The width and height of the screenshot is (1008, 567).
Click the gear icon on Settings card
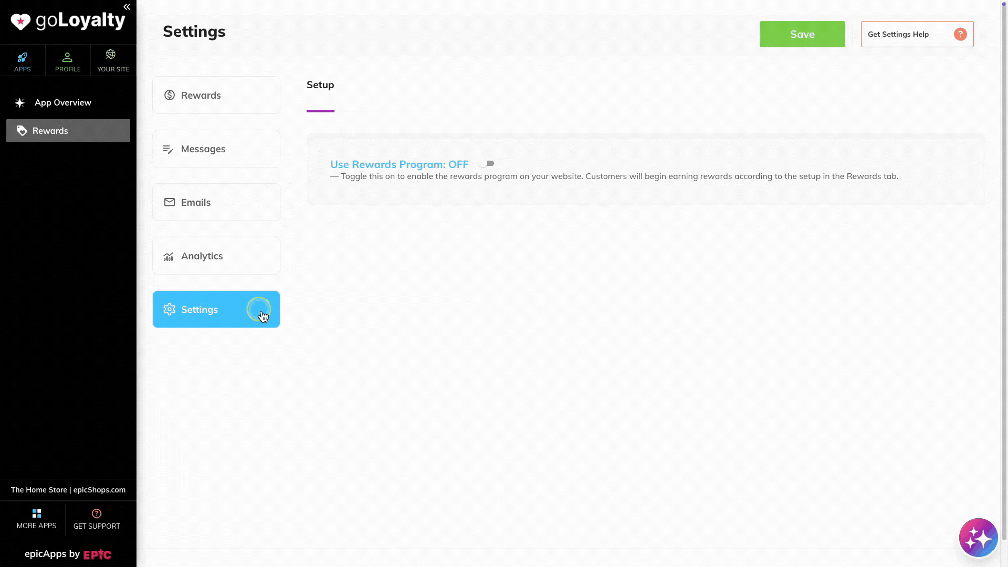coord(169,309)
